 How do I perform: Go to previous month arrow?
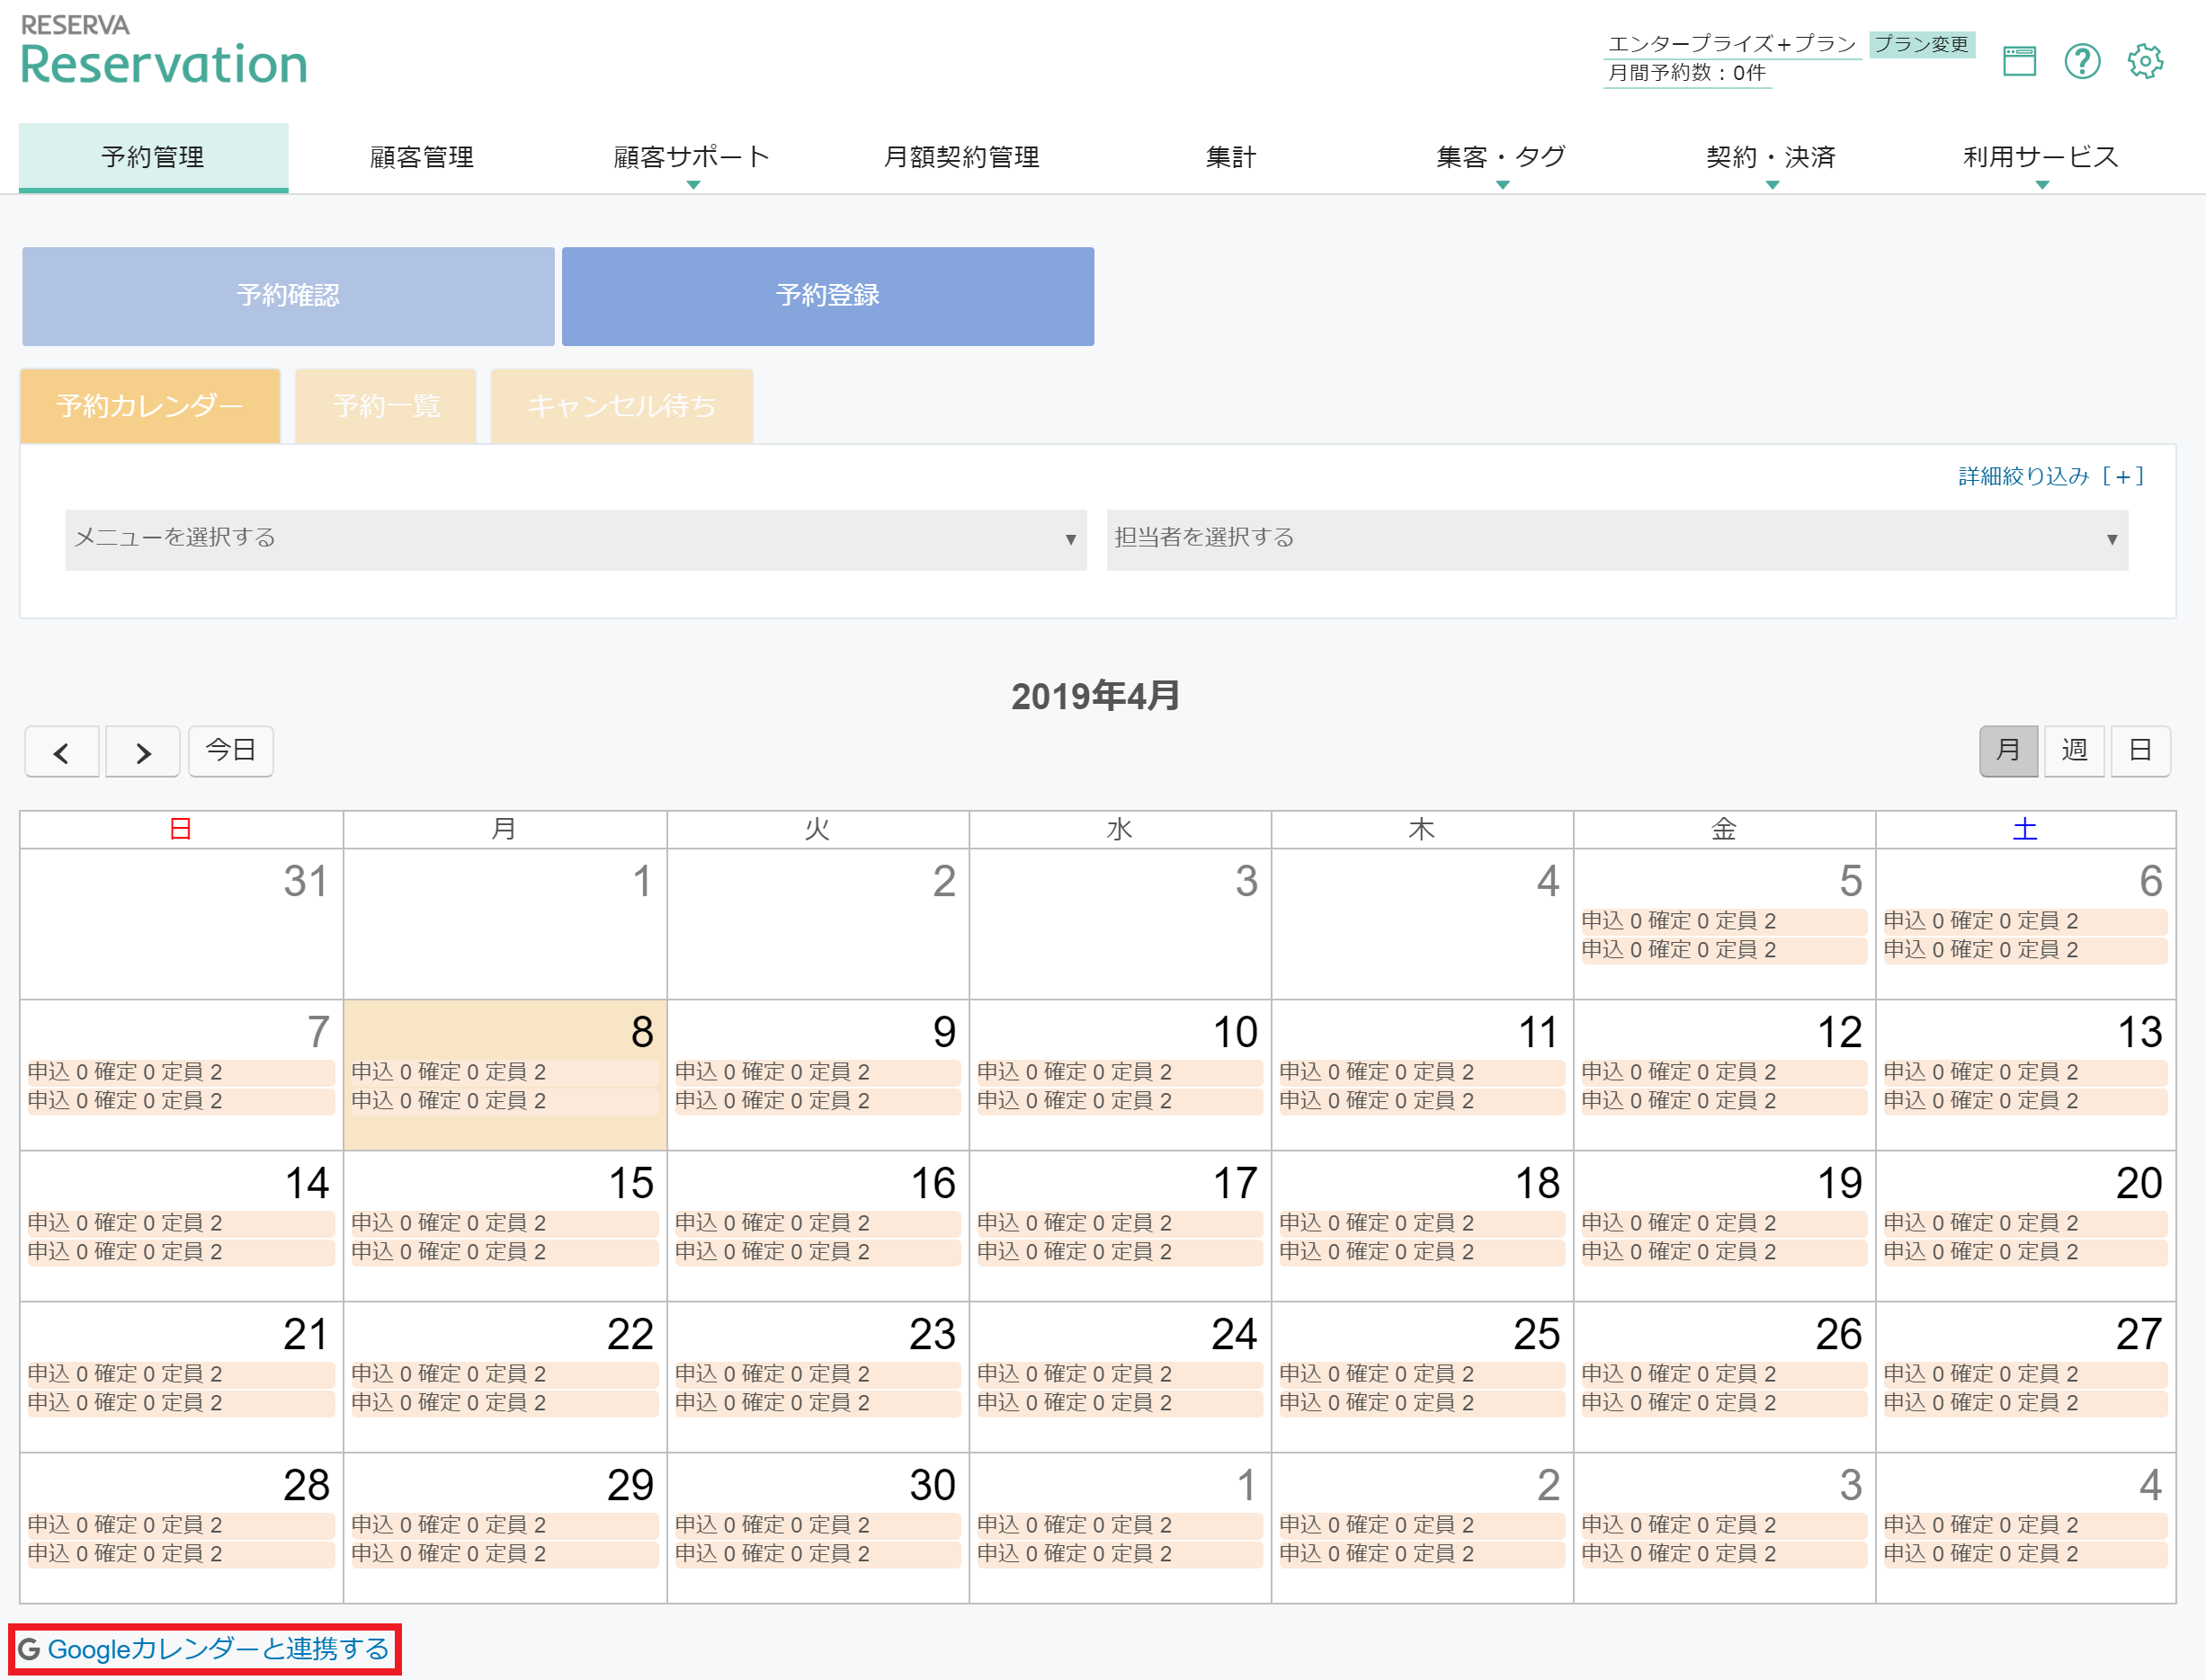[62, 752]
